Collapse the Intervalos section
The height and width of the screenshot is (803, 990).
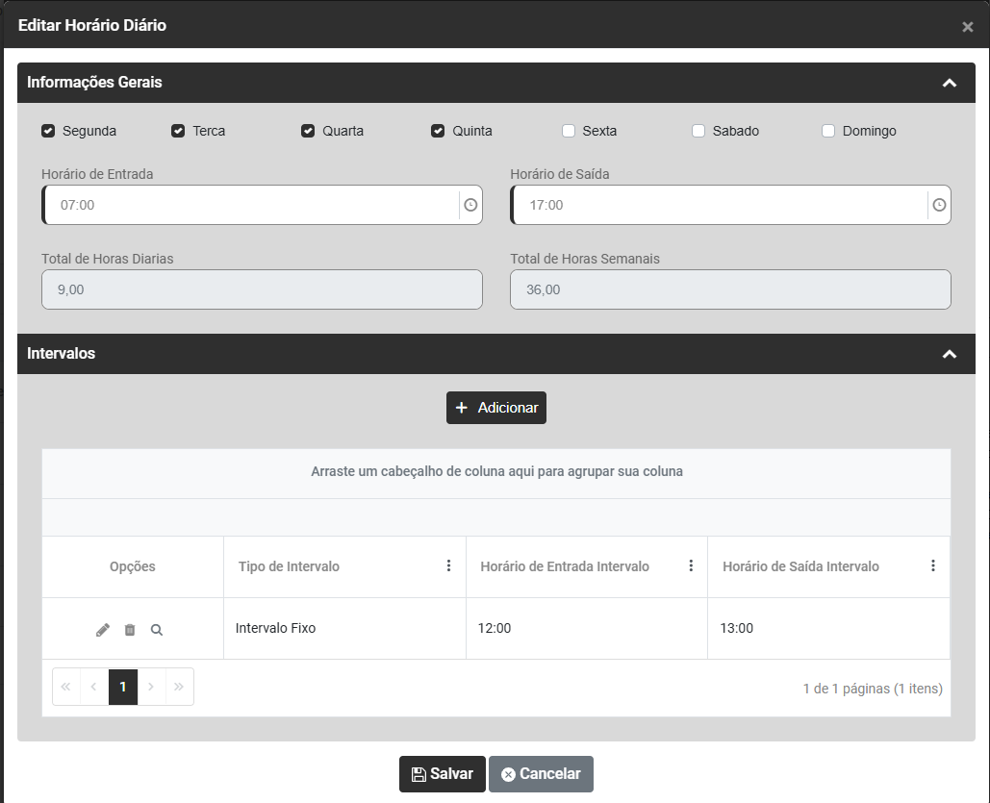click(x=949, y=354)
